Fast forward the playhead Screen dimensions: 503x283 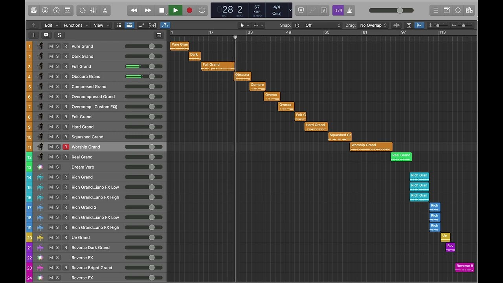(x=148, y=10)
